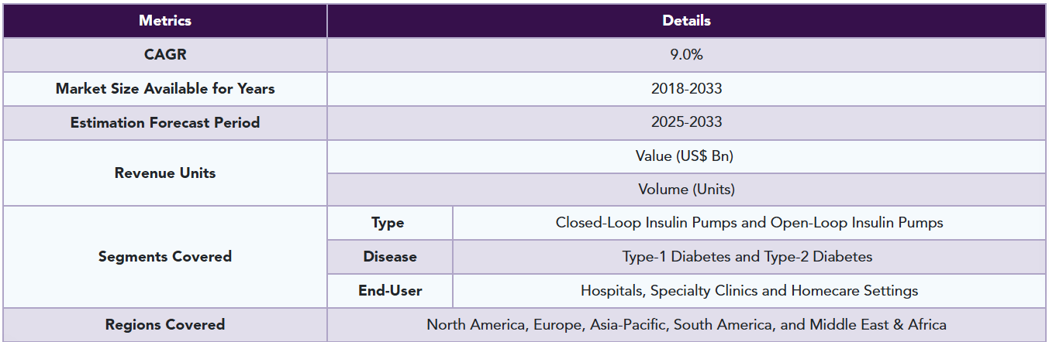
Task: Click the 2025-2033 forecast value
Action: tap(686, 123)
